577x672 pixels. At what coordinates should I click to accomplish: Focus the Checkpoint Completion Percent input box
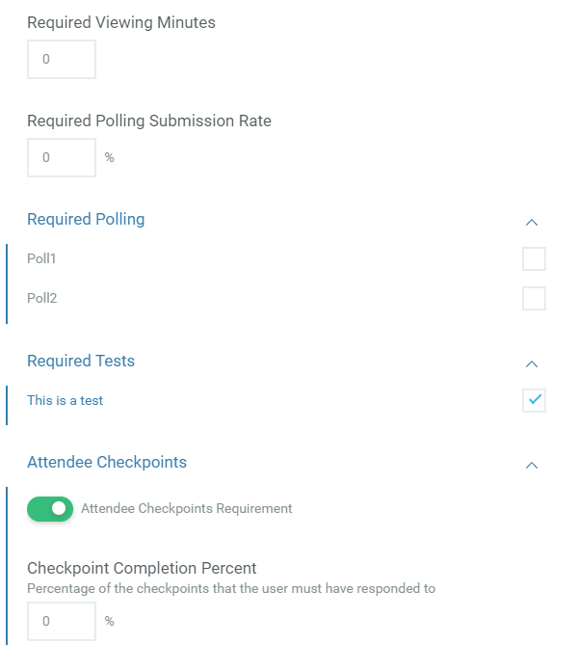coord(62,621)
